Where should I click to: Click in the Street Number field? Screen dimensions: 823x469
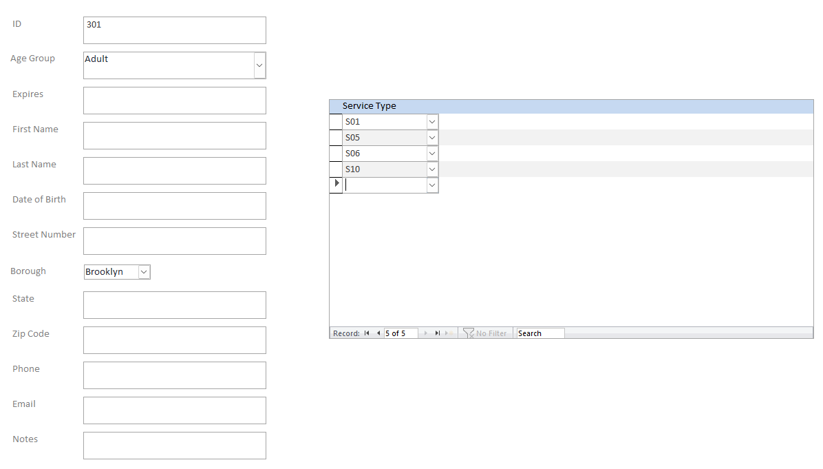point(175,241)
